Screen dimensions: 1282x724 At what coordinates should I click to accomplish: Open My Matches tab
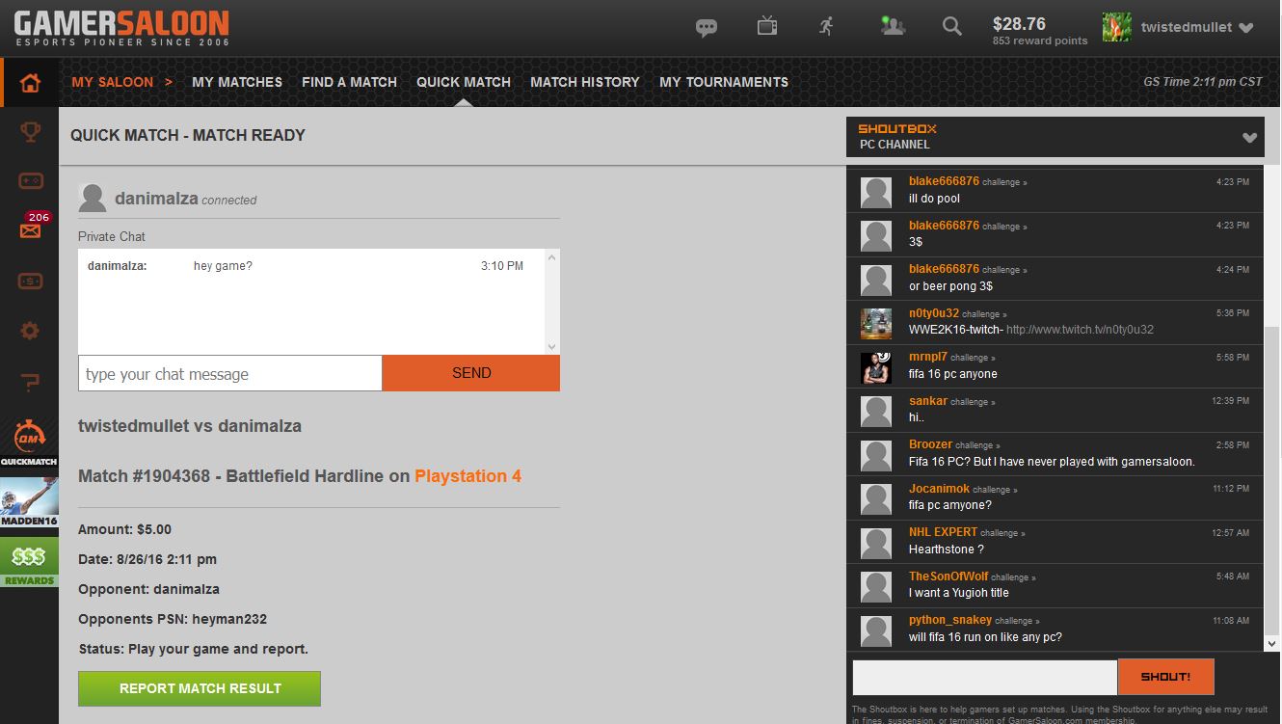(x=237, y=82)
